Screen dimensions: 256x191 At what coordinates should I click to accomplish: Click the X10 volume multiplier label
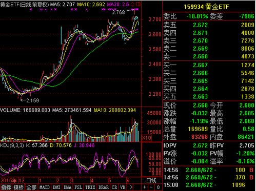[147, 138]
